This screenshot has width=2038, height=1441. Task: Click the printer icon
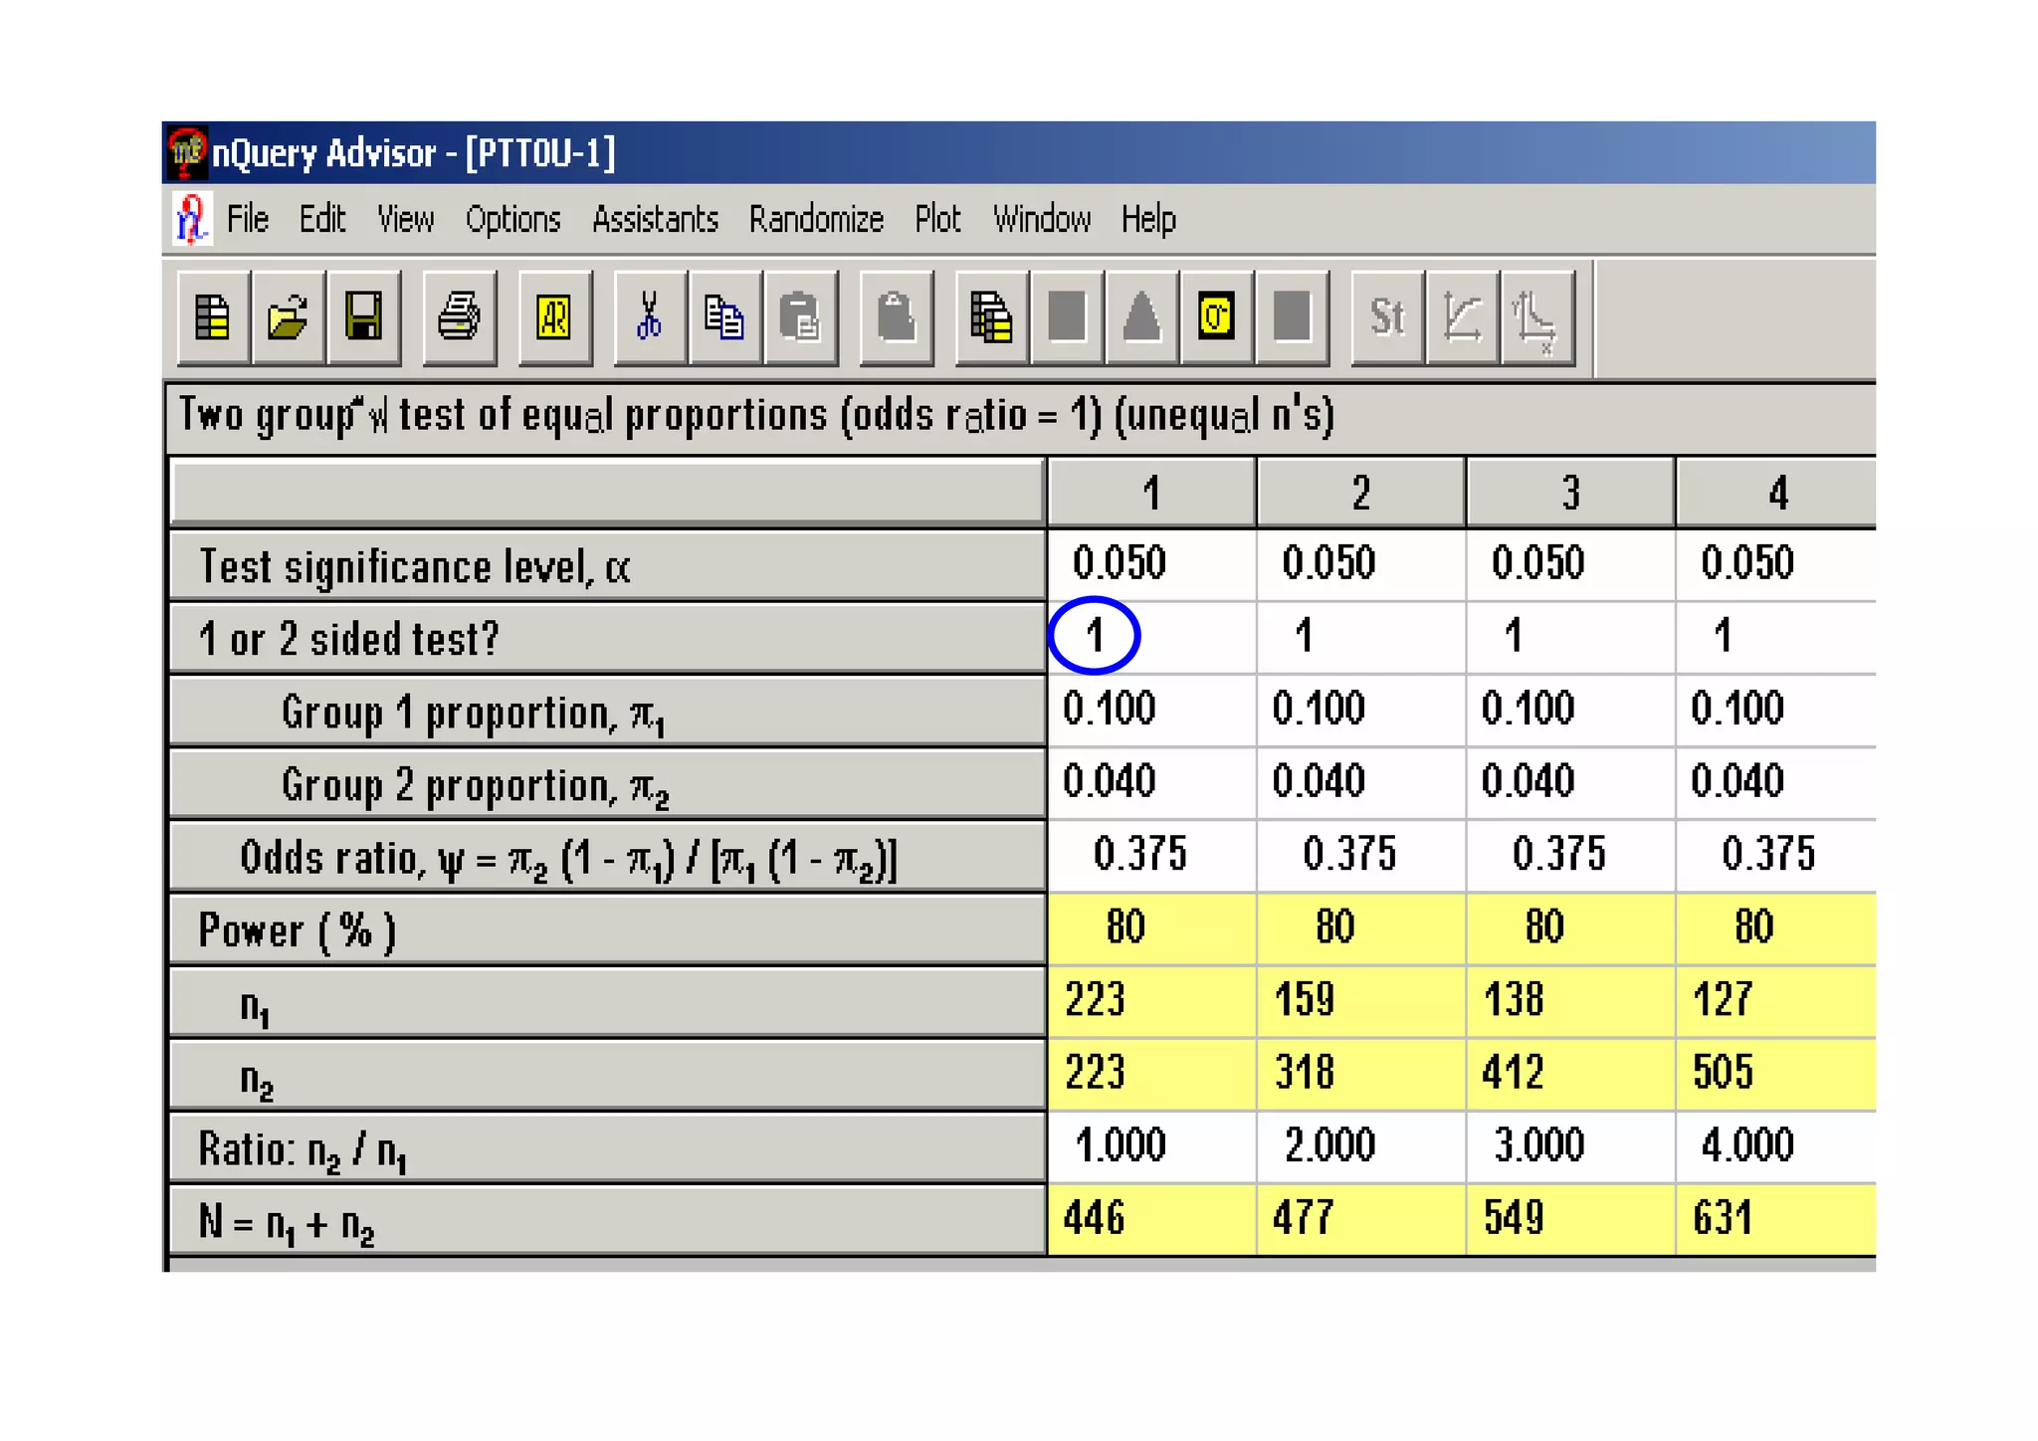tap(459, 318)
